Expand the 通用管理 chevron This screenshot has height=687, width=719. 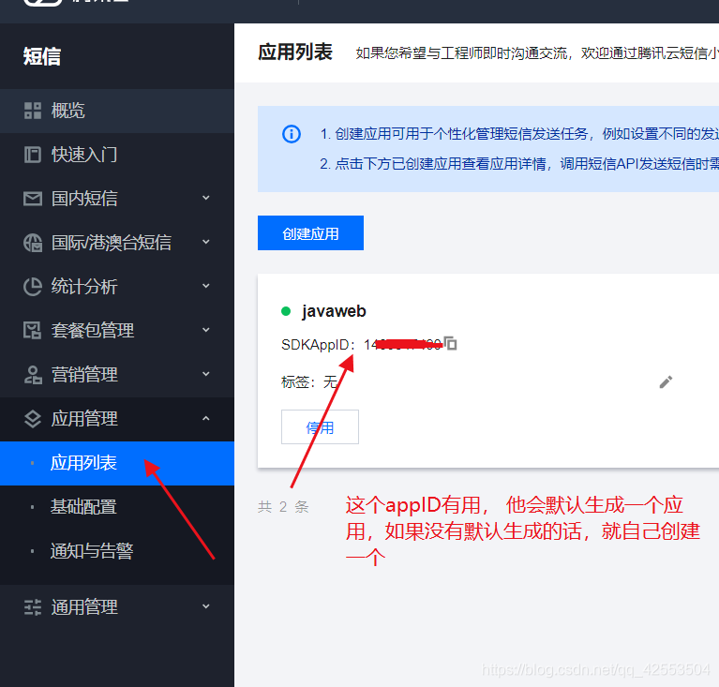click(206, 606)
